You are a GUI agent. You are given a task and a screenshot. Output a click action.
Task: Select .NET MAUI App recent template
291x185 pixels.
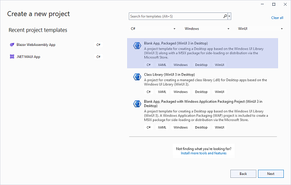click(56, 57)
